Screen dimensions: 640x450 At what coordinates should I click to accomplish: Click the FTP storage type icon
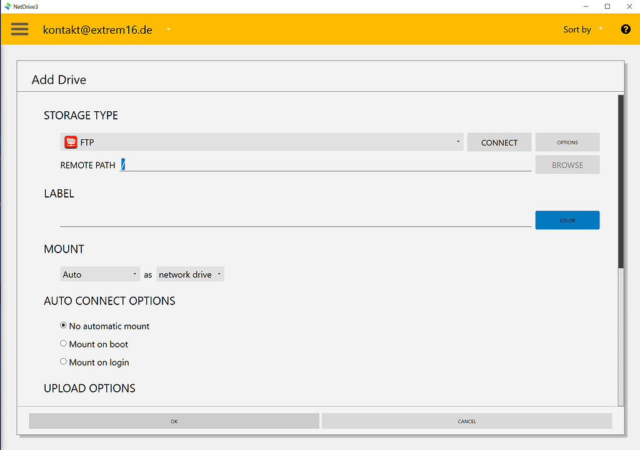69,142
